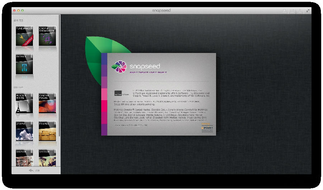This screenshot has height=190, width=323.
Task: Click the colored stripe on about dialog
Action: [104, 94]
